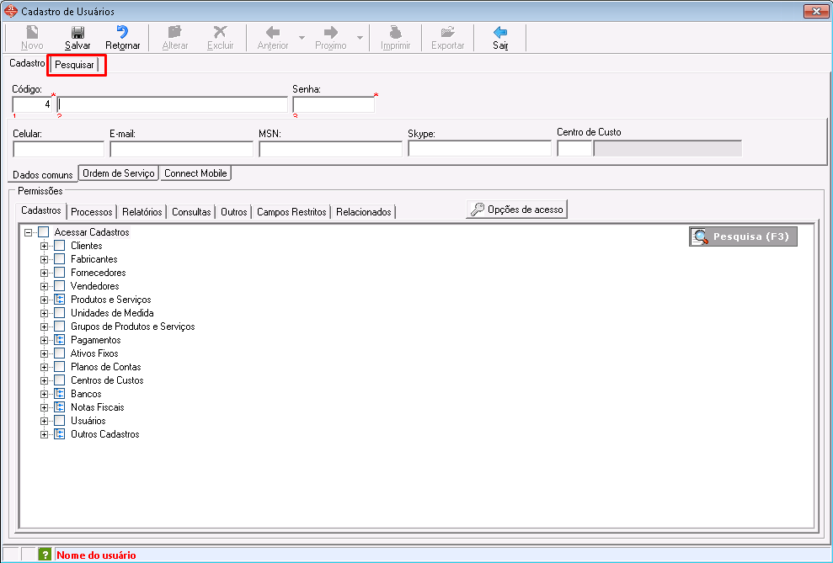The height and width of the screenshot is (563, 833).
Task: Click the Imprimir printer icon
Action: 395,32
